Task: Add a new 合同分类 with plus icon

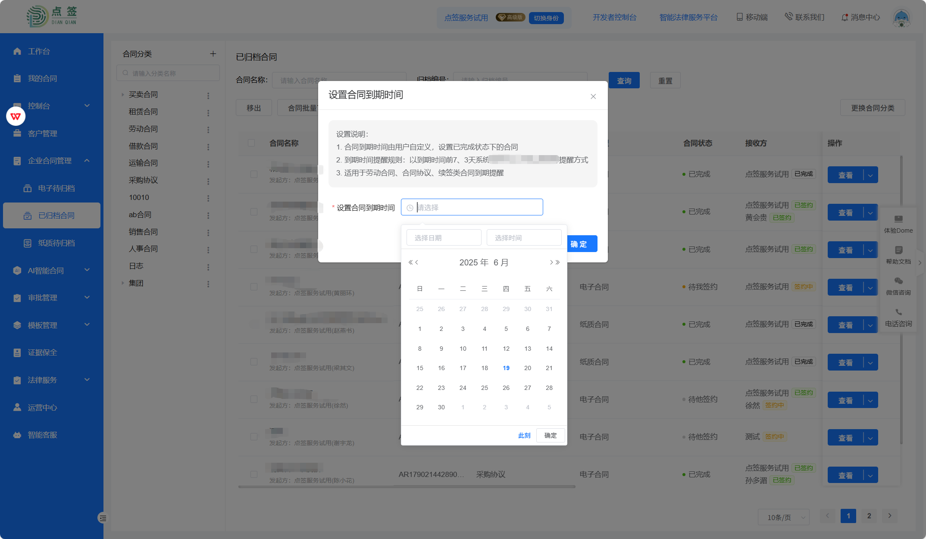Action: [x=213, y=54]
